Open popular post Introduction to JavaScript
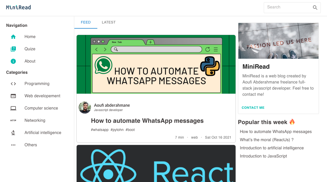 263,156
